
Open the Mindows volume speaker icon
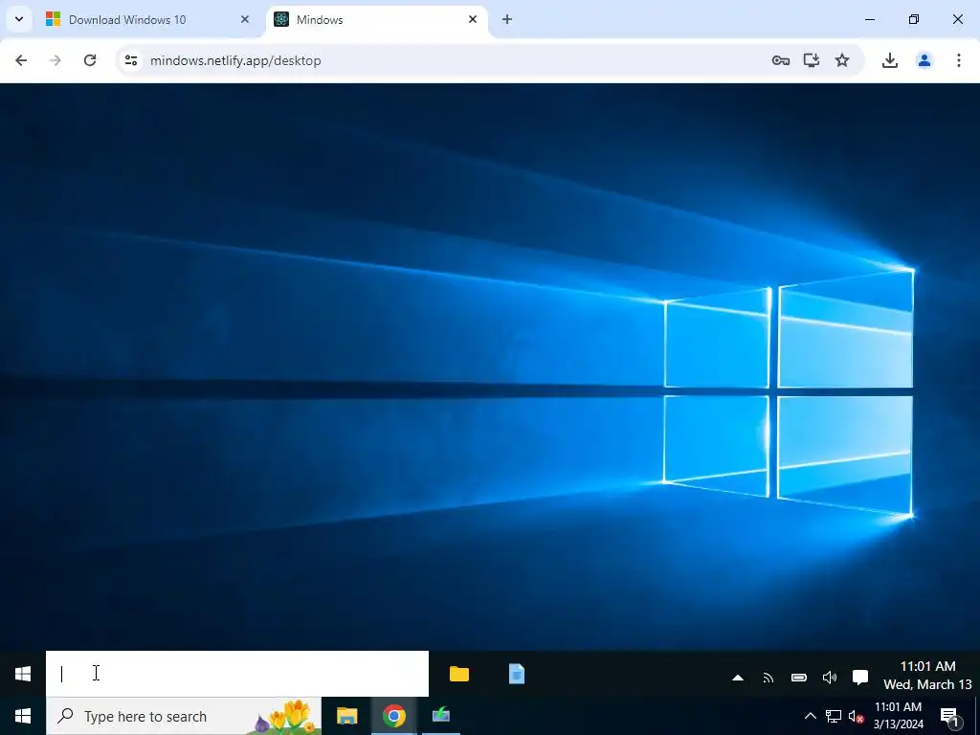point(830,678)
